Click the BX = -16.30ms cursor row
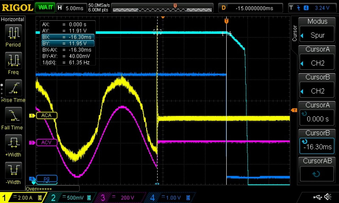The width and height of the screenshot is (339, 203). 68,37
